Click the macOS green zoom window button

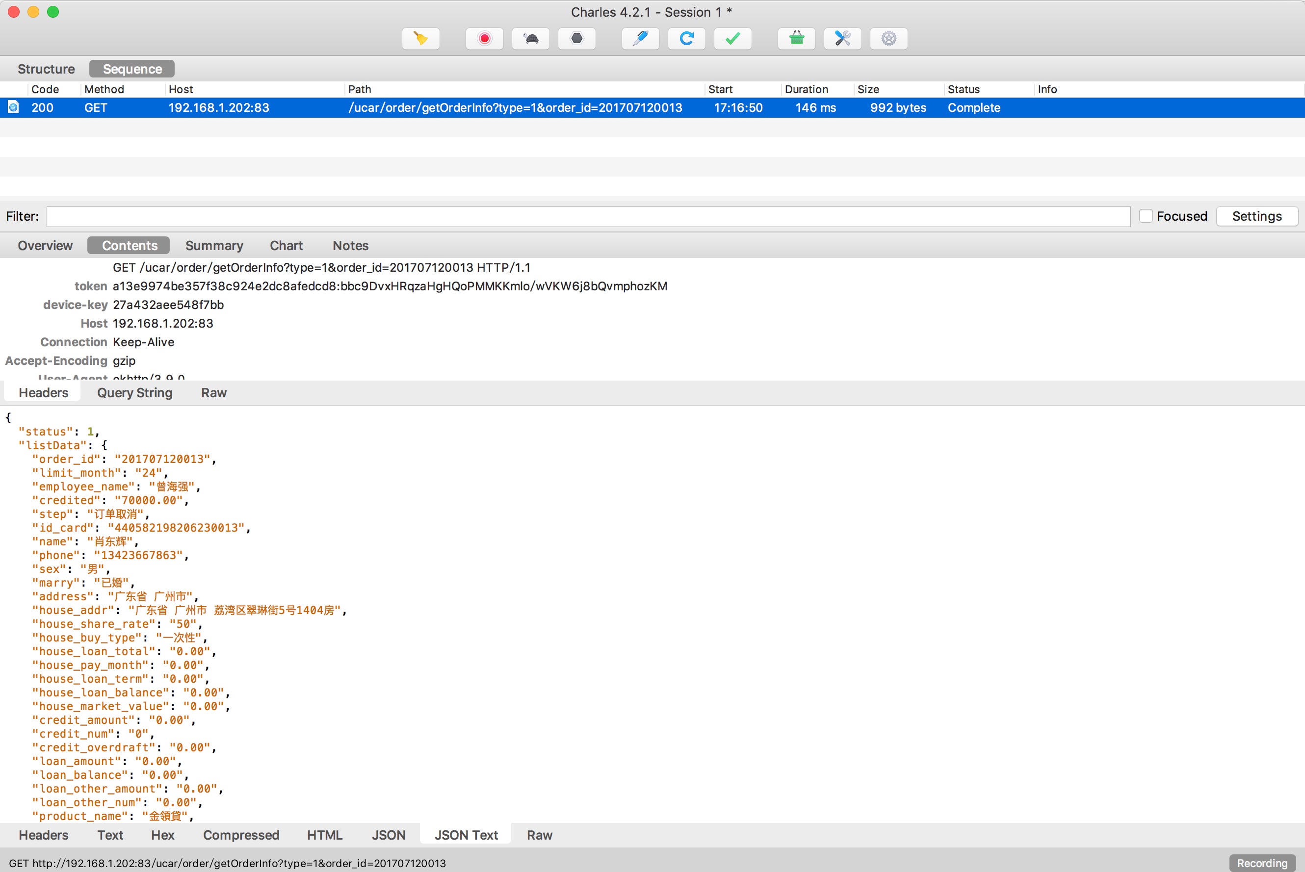point(53,12)
